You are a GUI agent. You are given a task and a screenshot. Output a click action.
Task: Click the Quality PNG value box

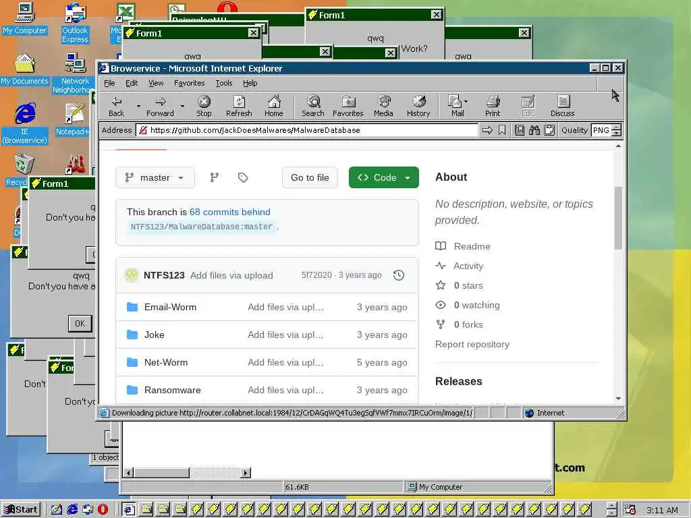(x=601, y=130)
